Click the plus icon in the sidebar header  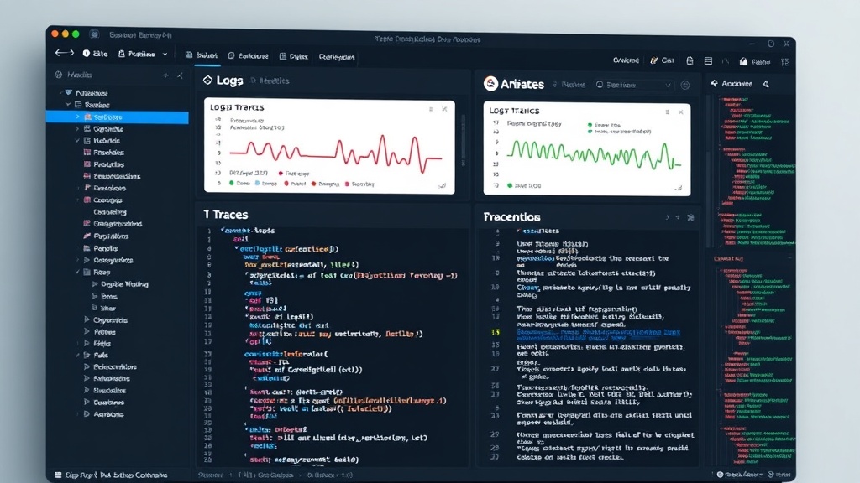(165, 75)
